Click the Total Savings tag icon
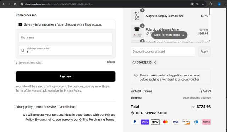The width and height of the screenshot is (227, 132). [x=132, y=113]
